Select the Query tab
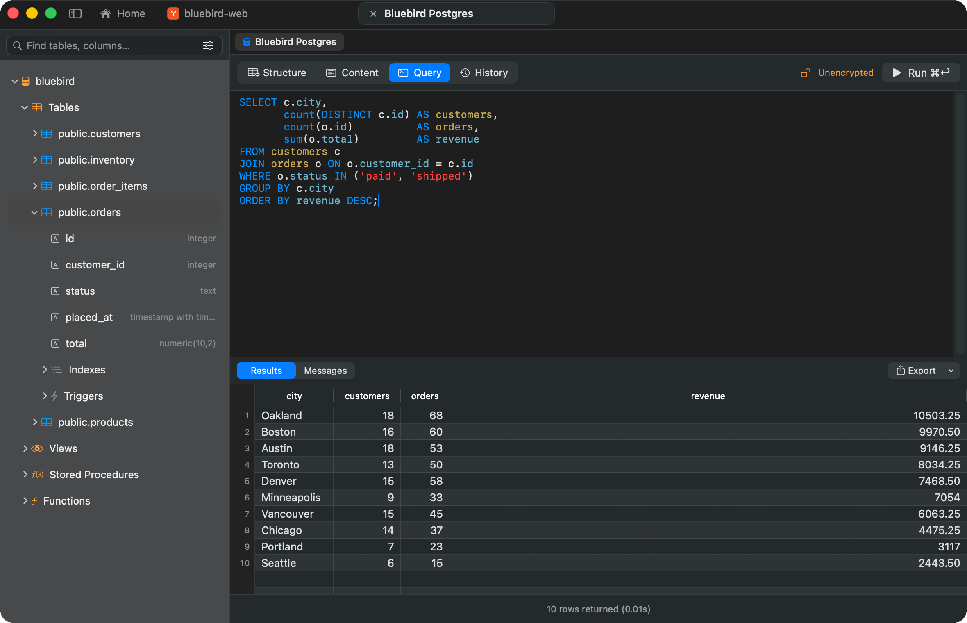This screenshot has height=623, width=967. tap(420, 73)
